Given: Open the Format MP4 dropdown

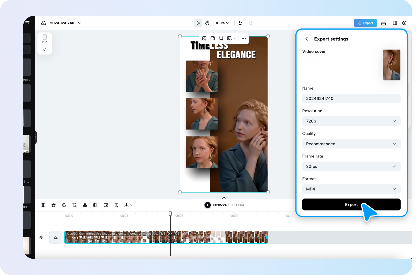Looking at the screenshot, I should pyautogui.click(x=351, y=189).
